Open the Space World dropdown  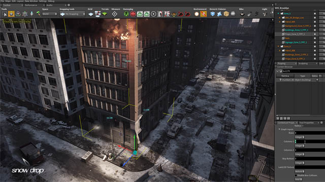pyautogui.click(x=49, y=14)
